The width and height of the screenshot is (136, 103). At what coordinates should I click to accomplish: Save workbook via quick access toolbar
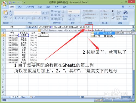tap(10, 2)
